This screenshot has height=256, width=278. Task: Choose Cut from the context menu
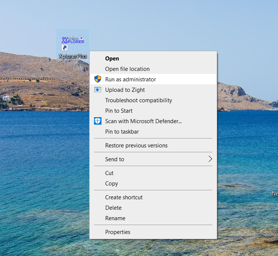pyautogui.click(x=109, y=173)
